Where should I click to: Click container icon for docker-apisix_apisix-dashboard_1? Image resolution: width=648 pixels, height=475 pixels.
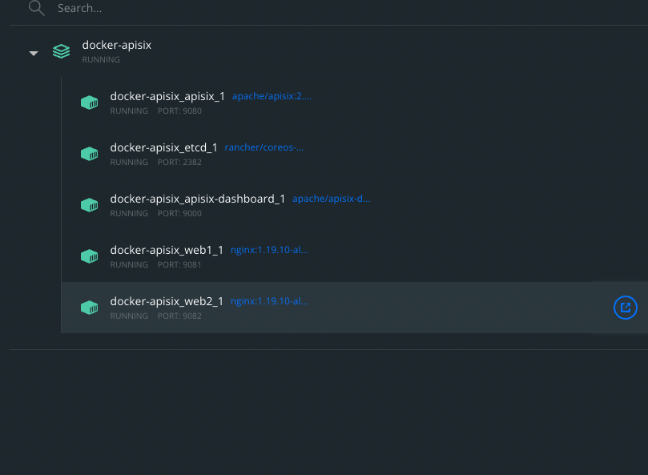[89, 205]
